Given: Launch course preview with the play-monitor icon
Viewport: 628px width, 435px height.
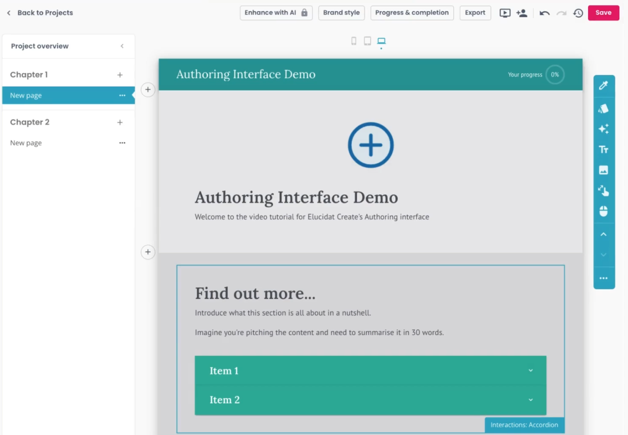Looking at the screenshot, I should click(x=505, y=13).
